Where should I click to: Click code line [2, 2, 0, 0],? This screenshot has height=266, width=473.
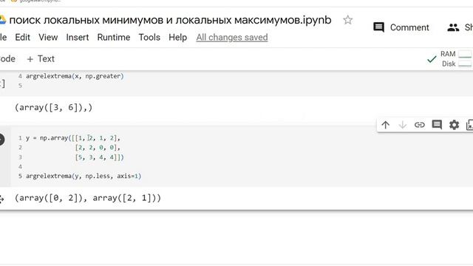pyautogui.click(x=98, y=148)
